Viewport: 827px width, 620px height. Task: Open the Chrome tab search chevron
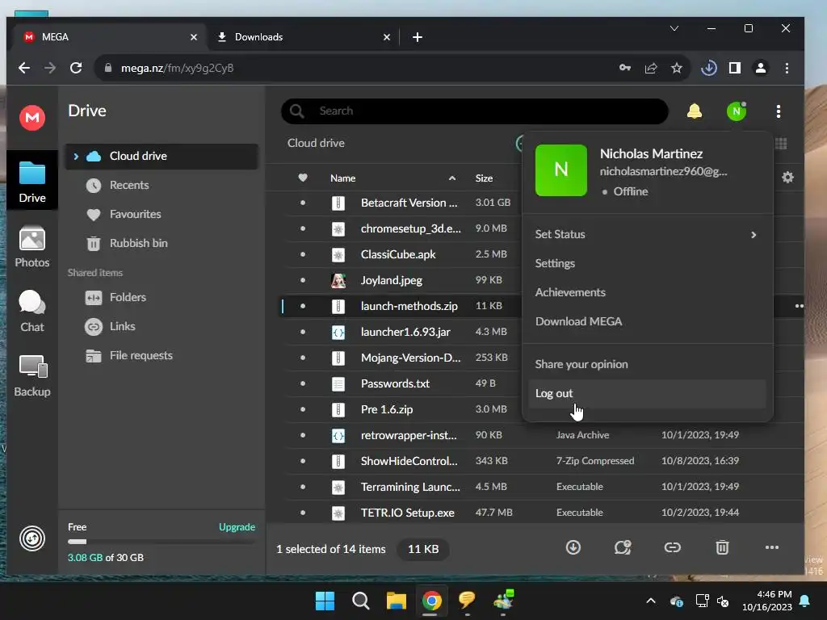point(674,28)
